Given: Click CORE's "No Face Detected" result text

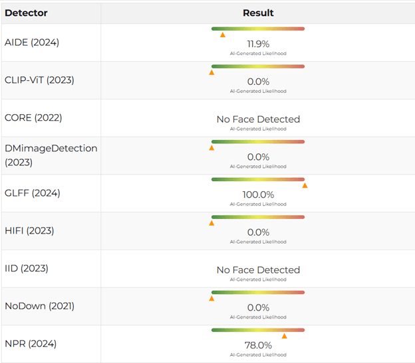Looking at the screenshot, I should 258,119.
